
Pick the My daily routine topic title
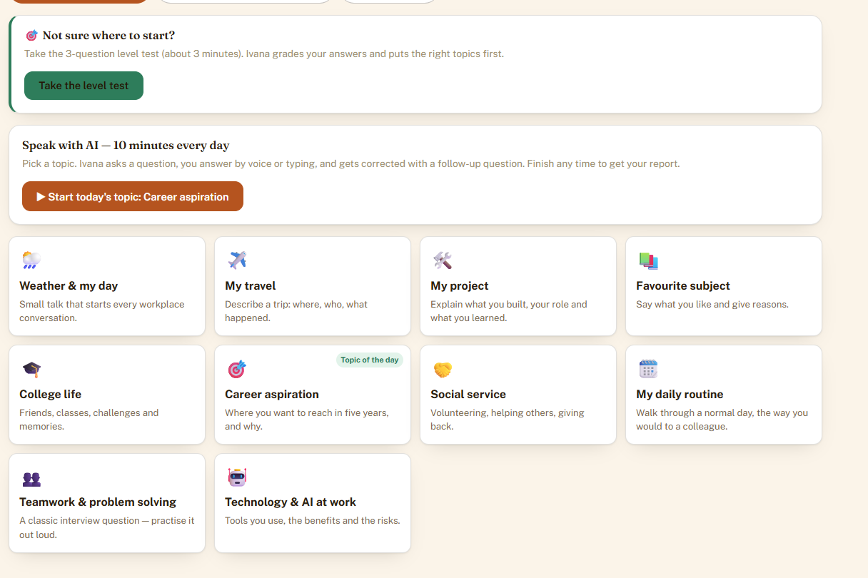pos(680,394)
